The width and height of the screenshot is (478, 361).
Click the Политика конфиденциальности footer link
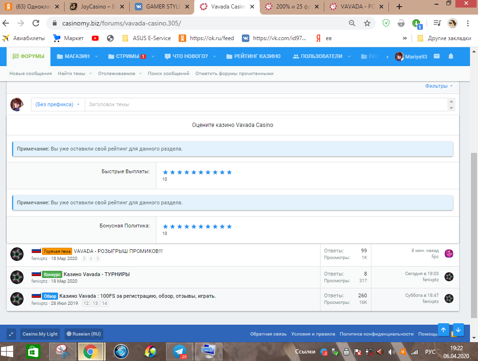coord(377,334)
